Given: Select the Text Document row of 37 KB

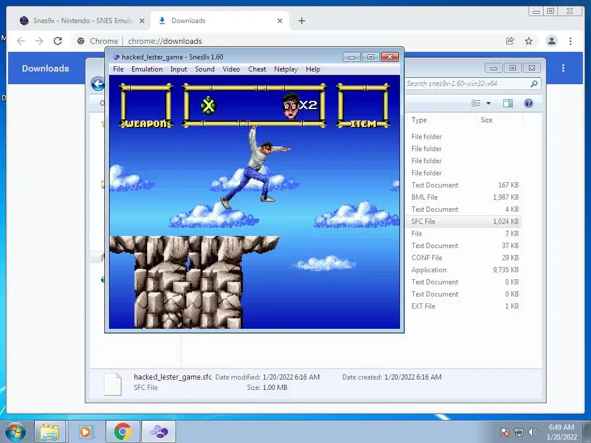Looking at the screenshot, I should pyautogui.click(x=463, y=246).
